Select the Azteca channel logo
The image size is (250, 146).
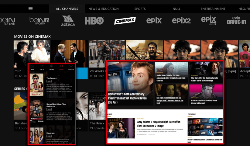pos(68,21)
